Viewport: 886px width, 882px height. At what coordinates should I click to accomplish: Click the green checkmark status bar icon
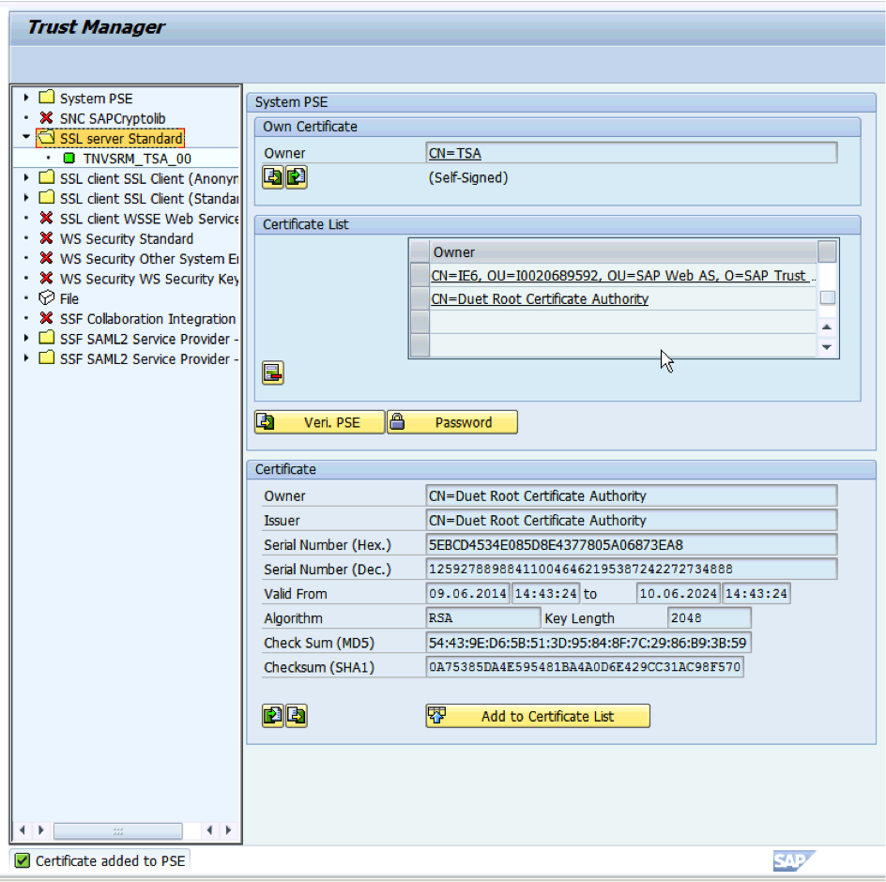[x=22, y=860]
